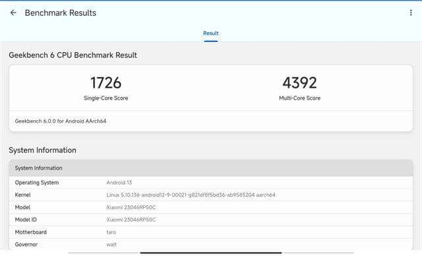422x256 pixels.
Task: Click the Android 13 value
Action: tap(119, 183)
